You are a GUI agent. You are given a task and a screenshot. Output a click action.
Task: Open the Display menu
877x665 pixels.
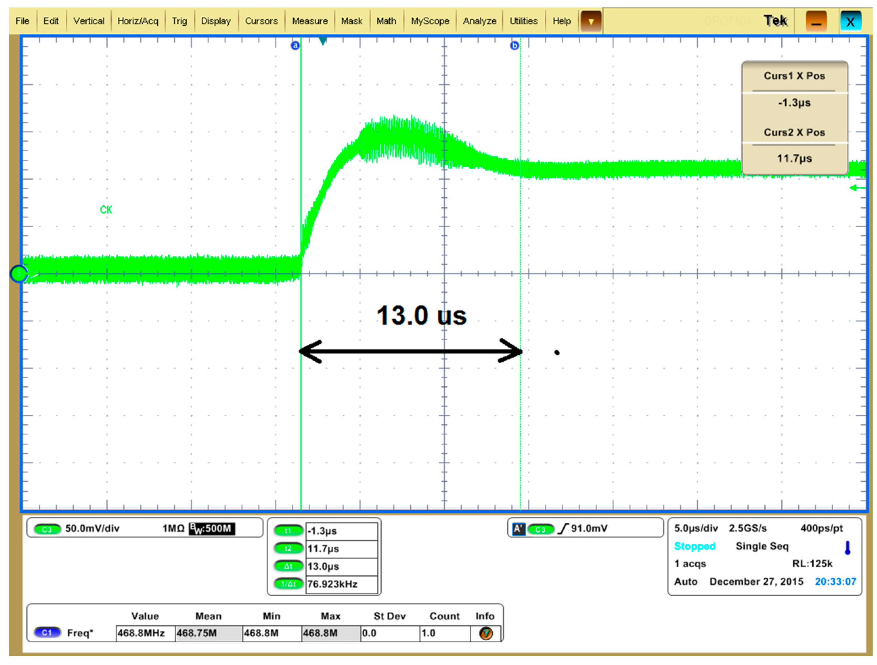(x=216, y=21)
